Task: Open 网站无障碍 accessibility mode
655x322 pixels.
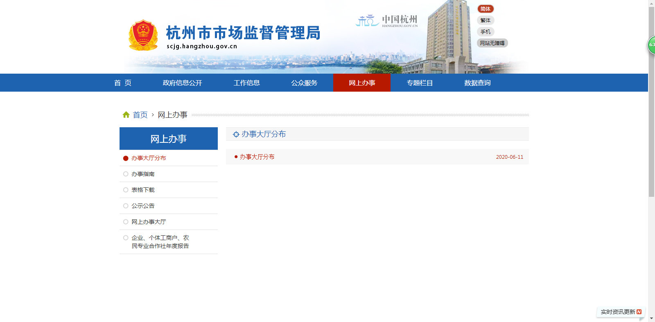Action: coord(492,43)
